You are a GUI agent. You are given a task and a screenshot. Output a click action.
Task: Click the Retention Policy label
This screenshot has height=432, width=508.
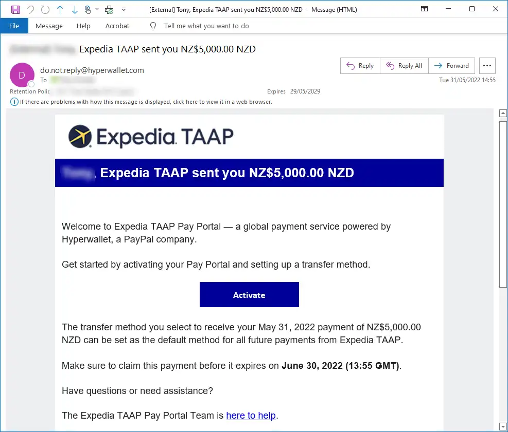tap(30, 91)
